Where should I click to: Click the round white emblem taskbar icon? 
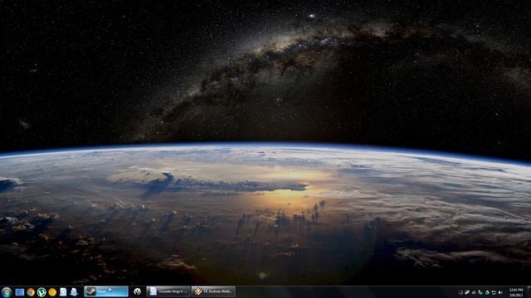point(137,291)
